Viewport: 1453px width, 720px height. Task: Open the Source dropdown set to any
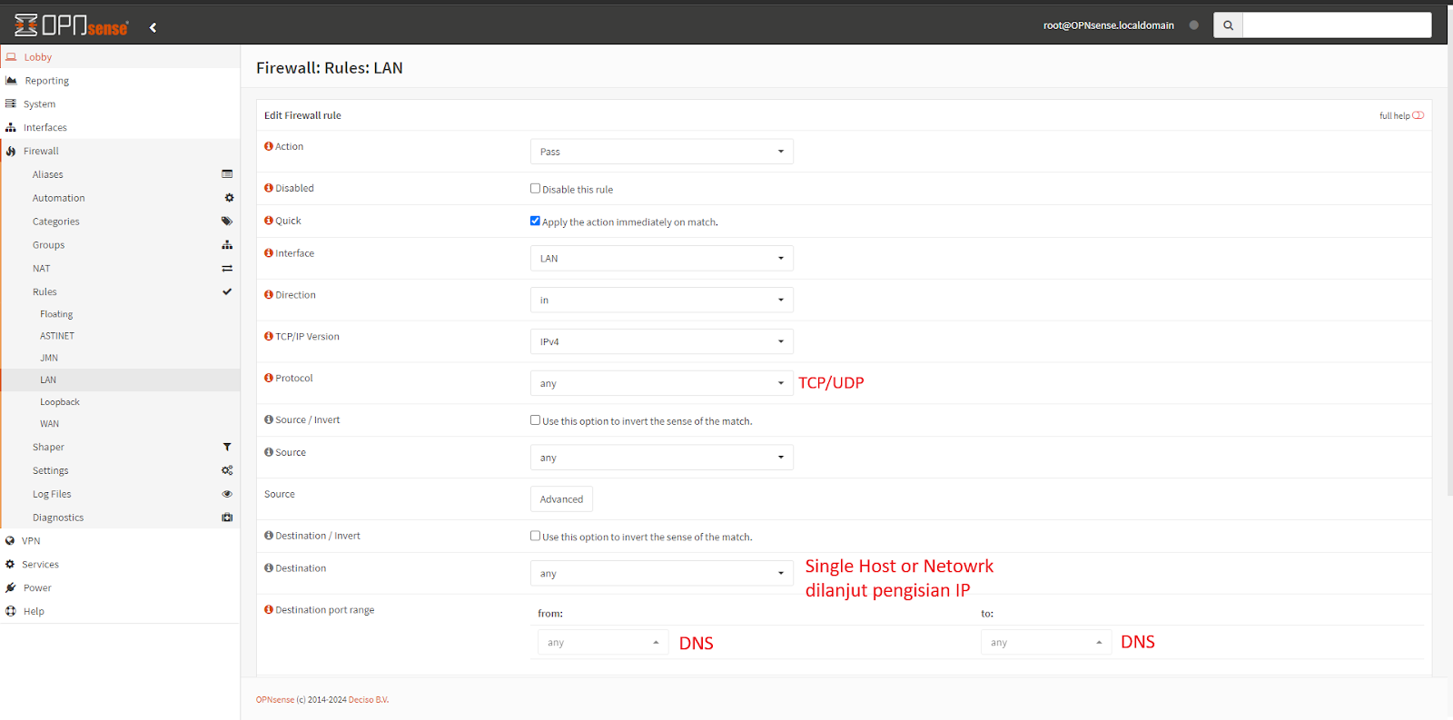point(662,458)
